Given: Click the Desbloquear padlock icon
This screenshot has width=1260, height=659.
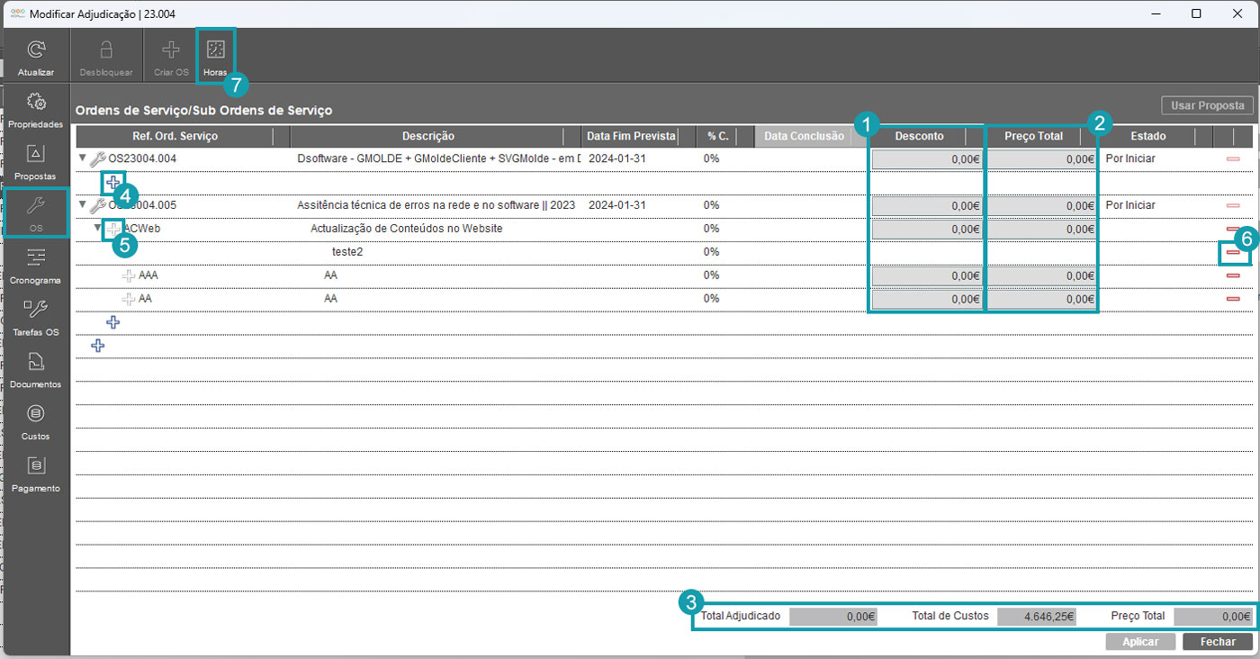Looking at the screenshot, I should point(106,50).
